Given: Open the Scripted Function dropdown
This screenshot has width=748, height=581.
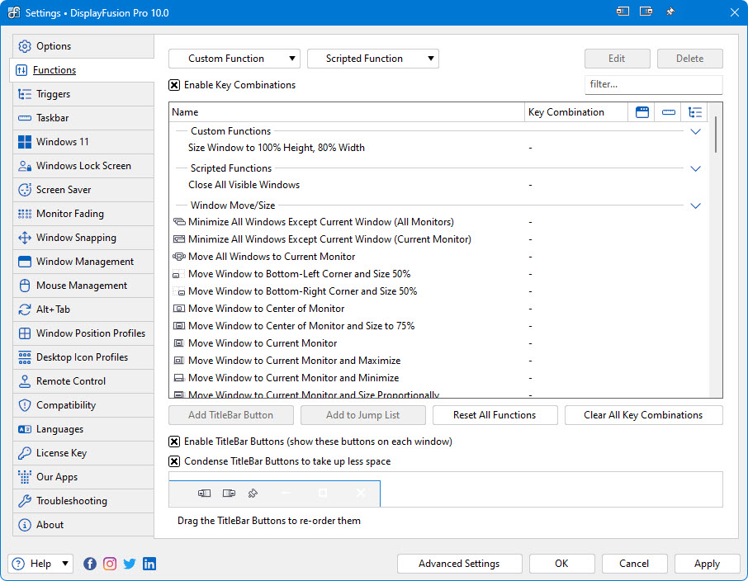Looking at the screenshot, I should pyautogui.click(x=373, y=59).
